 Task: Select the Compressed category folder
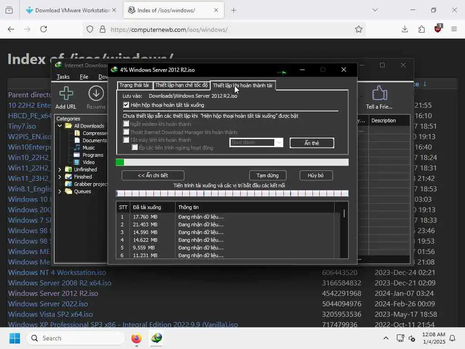(91, 133)
